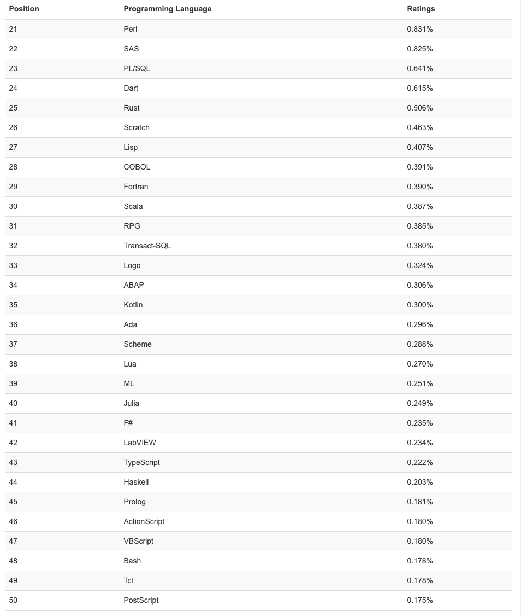Click the Programming Language column header
The width and height of the screenshot is (521, 616).
(167, 9)
